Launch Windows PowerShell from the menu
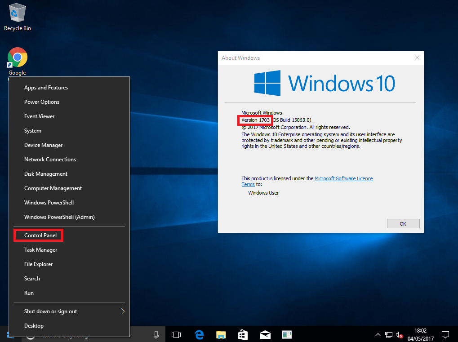458x342 pixels. pos(69,203)
